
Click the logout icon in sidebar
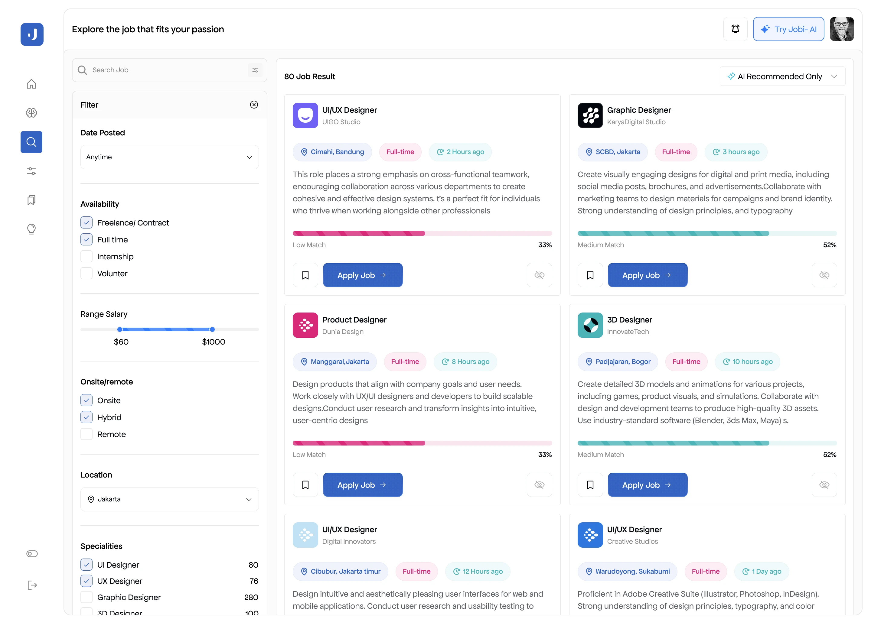(x=32, y=585)
